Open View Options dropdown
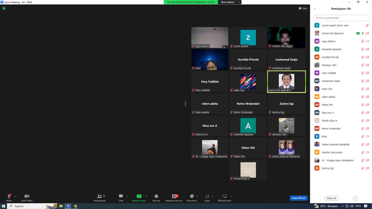Image resolution: width=372 pixels, height=209 pixels. point(230,2)
